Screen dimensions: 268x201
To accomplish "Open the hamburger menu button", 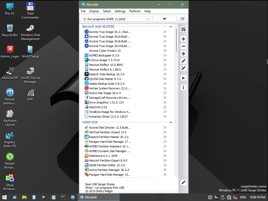I will point(182,19).
